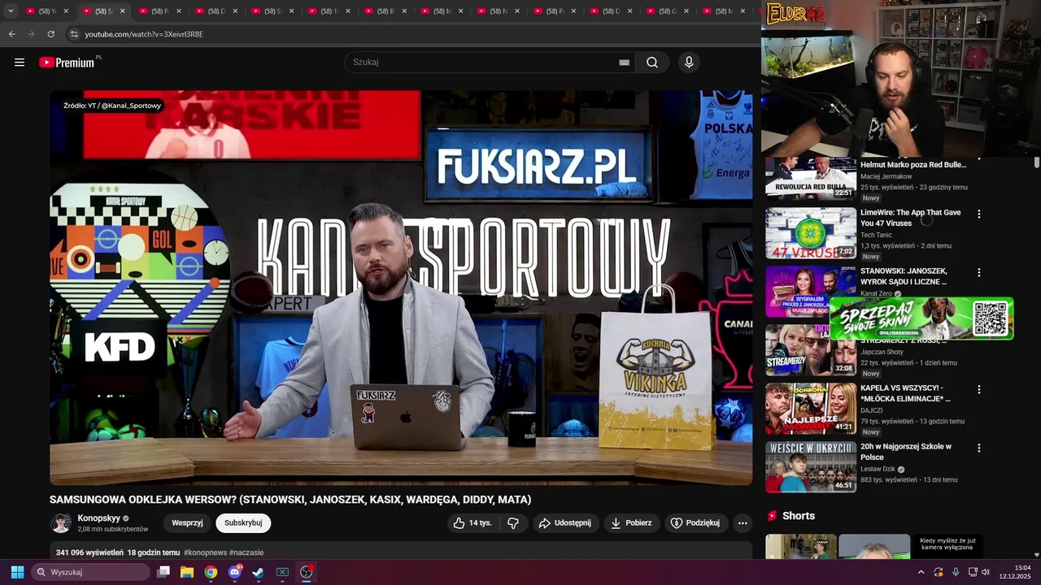Open Google Chrome from the taskbar
The image size is (1041, 585).
[211, 572]
